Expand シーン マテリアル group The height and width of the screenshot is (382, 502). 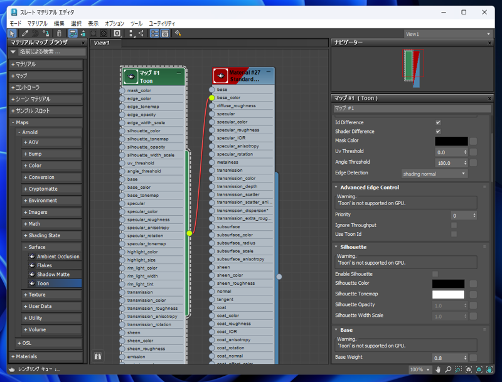46,99
